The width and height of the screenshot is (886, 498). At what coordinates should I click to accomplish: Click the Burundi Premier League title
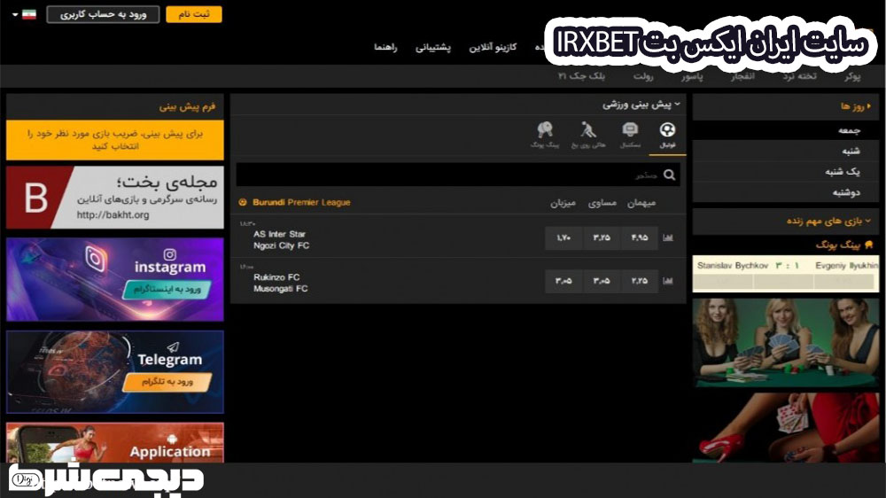coord(302,202)
